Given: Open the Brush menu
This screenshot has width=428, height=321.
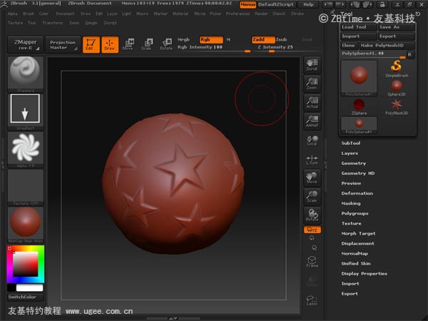Looking at the screenshot, I should (29, 14).
